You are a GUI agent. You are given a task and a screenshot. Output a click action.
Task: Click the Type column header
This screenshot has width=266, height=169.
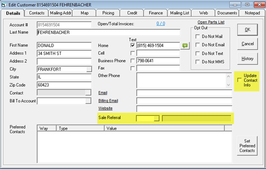(x=80, y=128)
